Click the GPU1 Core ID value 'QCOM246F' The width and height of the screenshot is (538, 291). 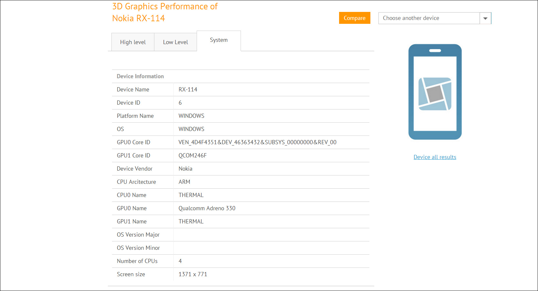pos(192,155)
